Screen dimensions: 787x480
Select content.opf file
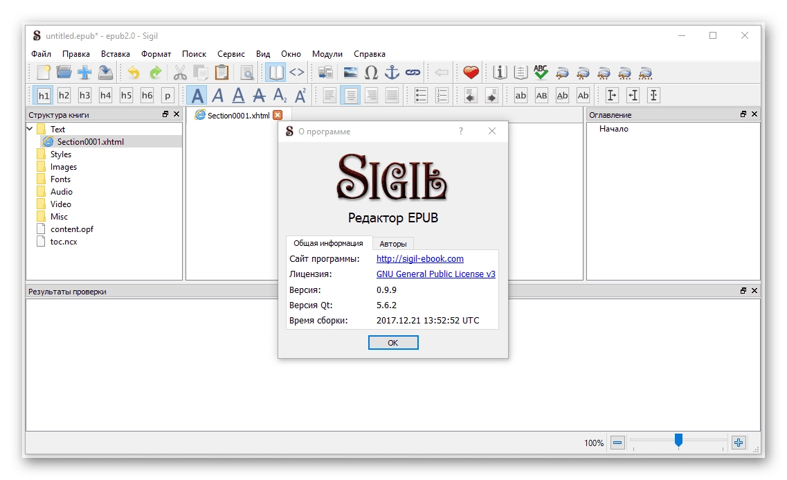[72, 229]
